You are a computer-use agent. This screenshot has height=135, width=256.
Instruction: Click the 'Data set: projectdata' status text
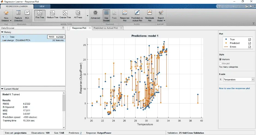point(16,133)
